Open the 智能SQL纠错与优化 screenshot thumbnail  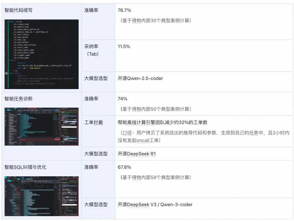point(41,196)
